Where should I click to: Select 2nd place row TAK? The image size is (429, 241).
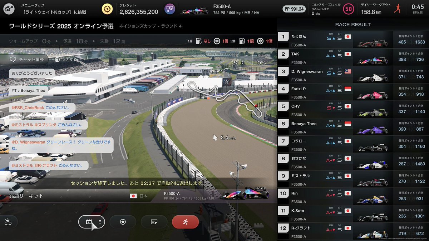coord(353,57)
